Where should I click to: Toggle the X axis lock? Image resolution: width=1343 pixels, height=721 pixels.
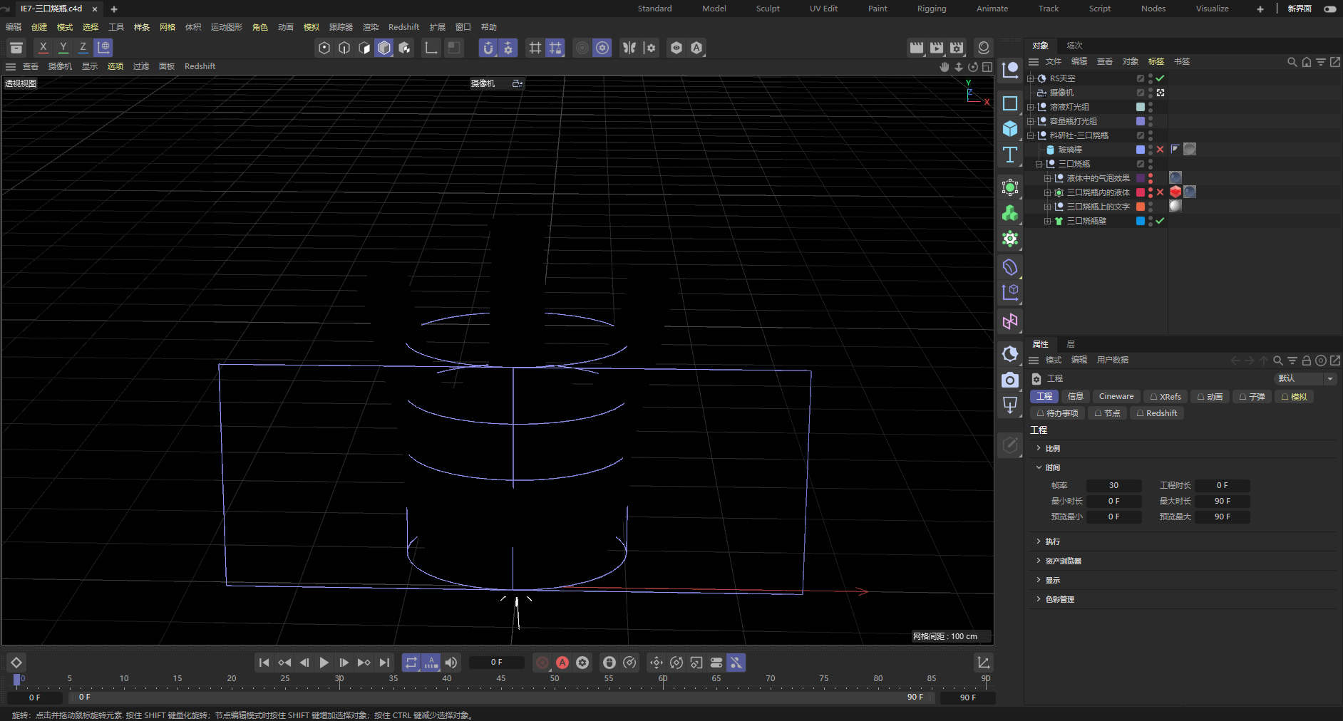tap(43, 48)
